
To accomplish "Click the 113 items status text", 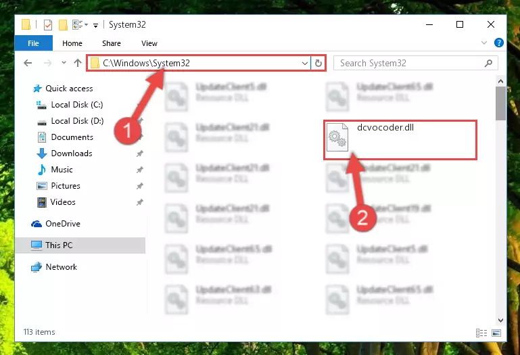I will 39,332.
